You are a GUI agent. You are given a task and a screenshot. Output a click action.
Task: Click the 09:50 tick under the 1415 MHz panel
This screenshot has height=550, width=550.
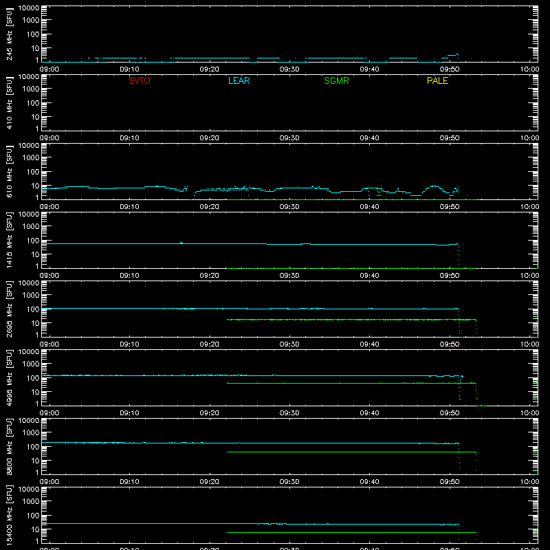point(450,276)
